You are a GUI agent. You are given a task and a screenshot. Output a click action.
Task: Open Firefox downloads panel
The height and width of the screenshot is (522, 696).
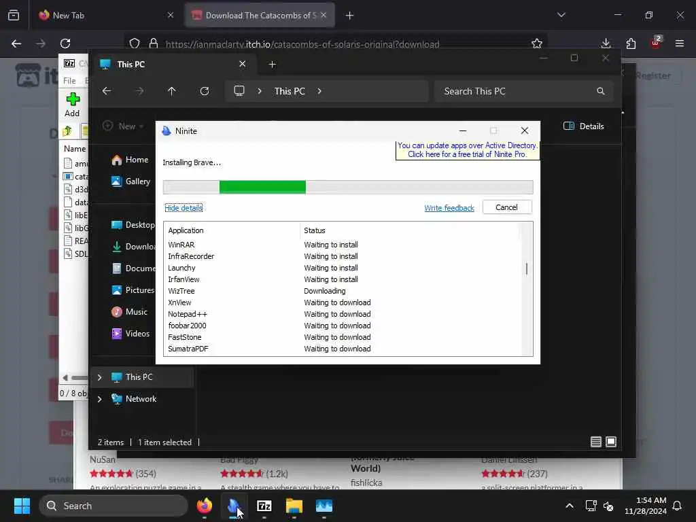(x=606, y=43)
